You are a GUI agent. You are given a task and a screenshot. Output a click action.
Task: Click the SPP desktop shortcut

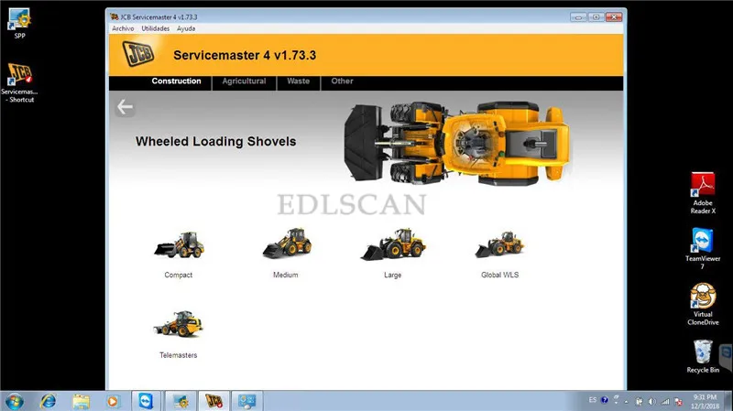[x=19, y=24]
